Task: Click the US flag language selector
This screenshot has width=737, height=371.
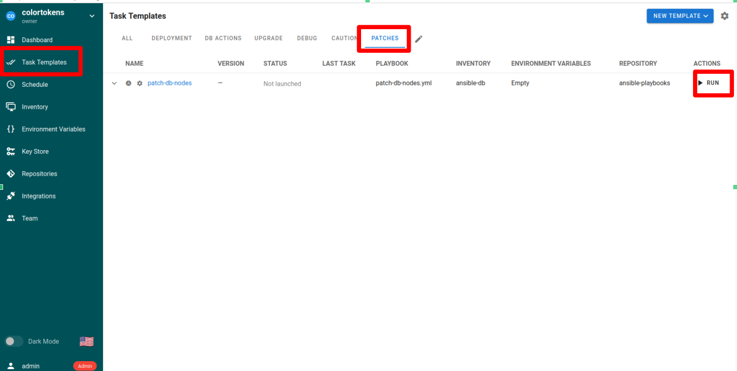Action: (x=87, y=341)
